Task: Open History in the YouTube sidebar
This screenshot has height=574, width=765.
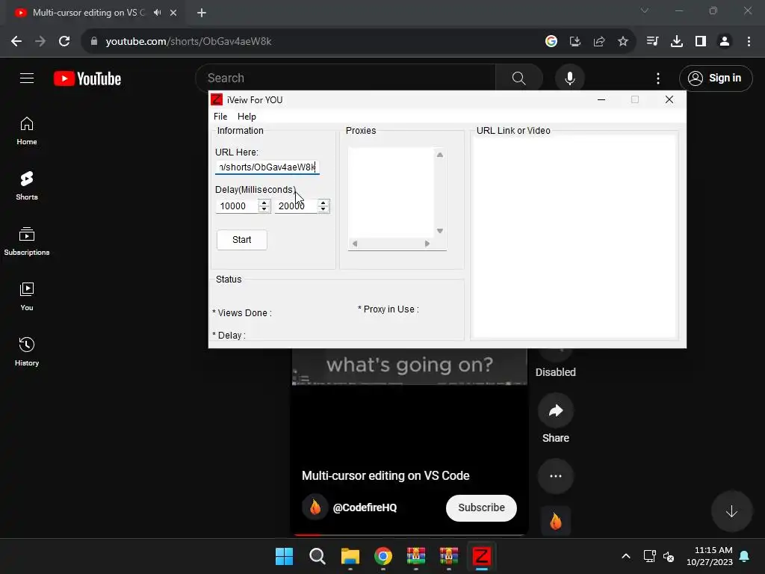Action: tap(27, 351)
